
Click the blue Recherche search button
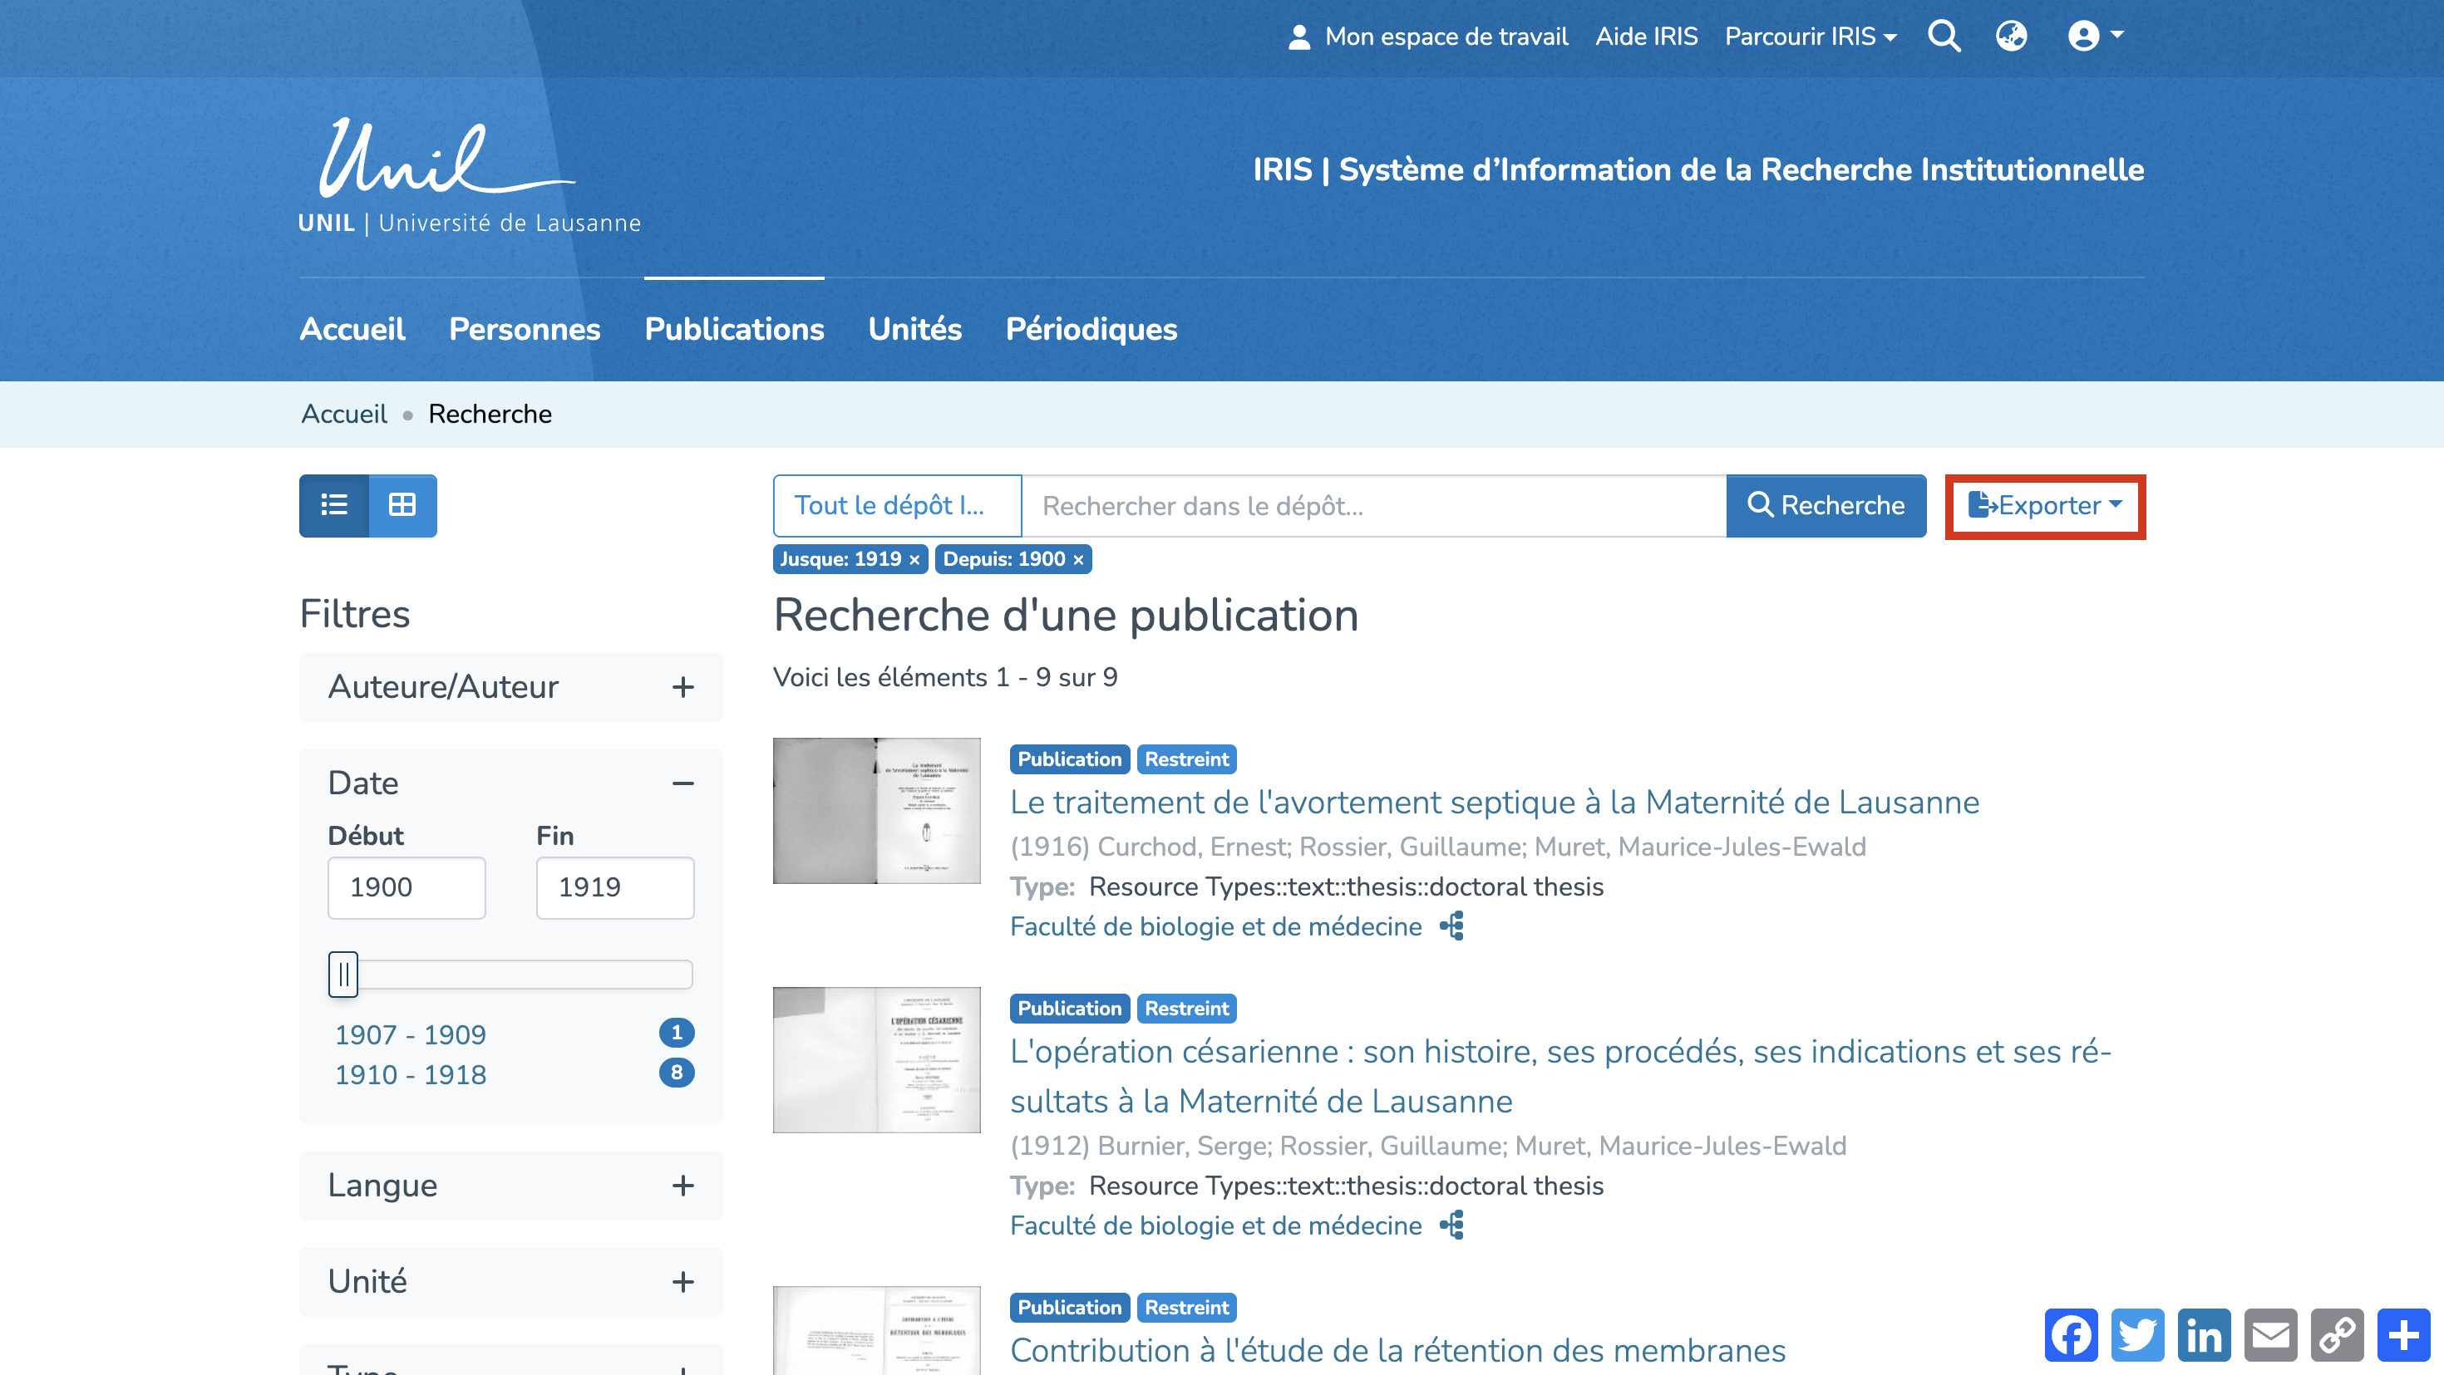coord(1826,506)
